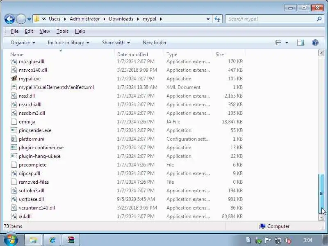Open the address bar history dropdown
Image resolution: width=328 pixels, height=246 pixels.
208,19
